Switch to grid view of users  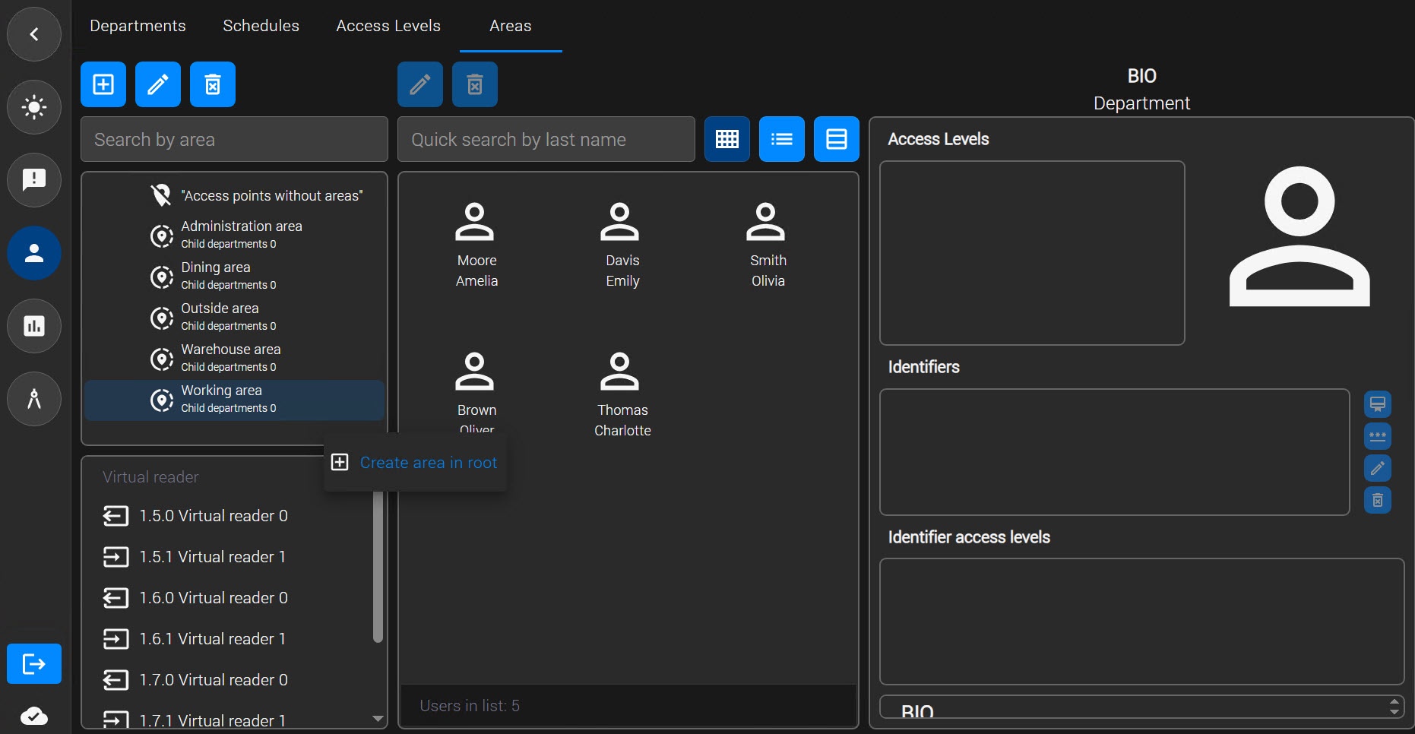[x=727, y=139]
